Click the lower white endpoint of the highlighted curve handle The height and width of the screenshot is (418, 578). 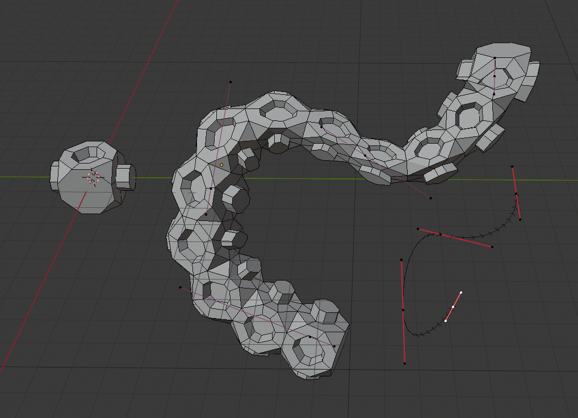[445, 321]
